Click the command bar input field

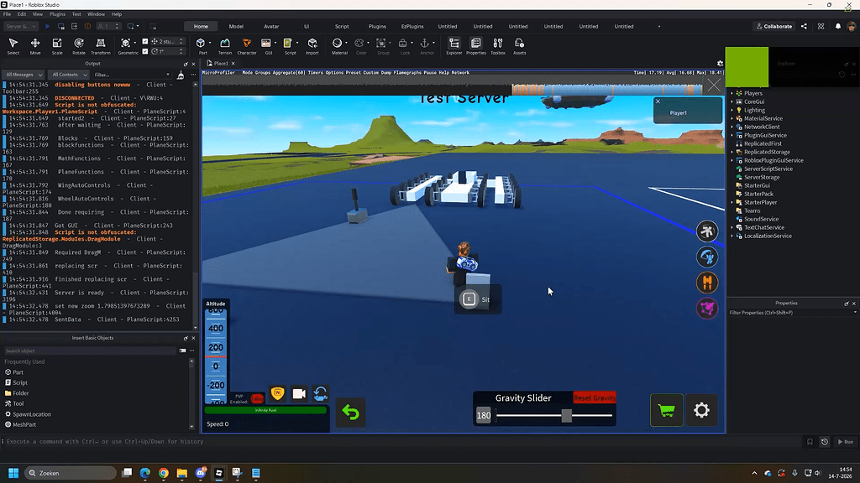tap(403, 441)
